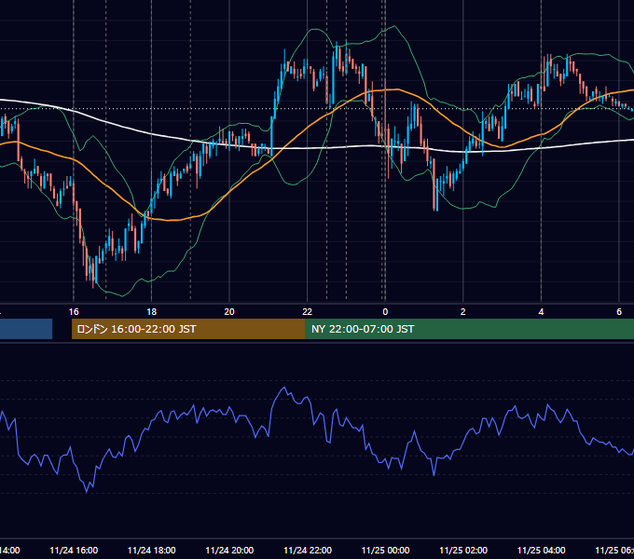Select the blue session bar before London

tap(26, 329)
